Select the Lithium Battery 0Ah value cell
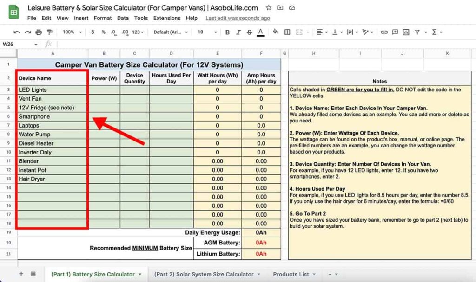476x282 pixels. coord(261,254)
